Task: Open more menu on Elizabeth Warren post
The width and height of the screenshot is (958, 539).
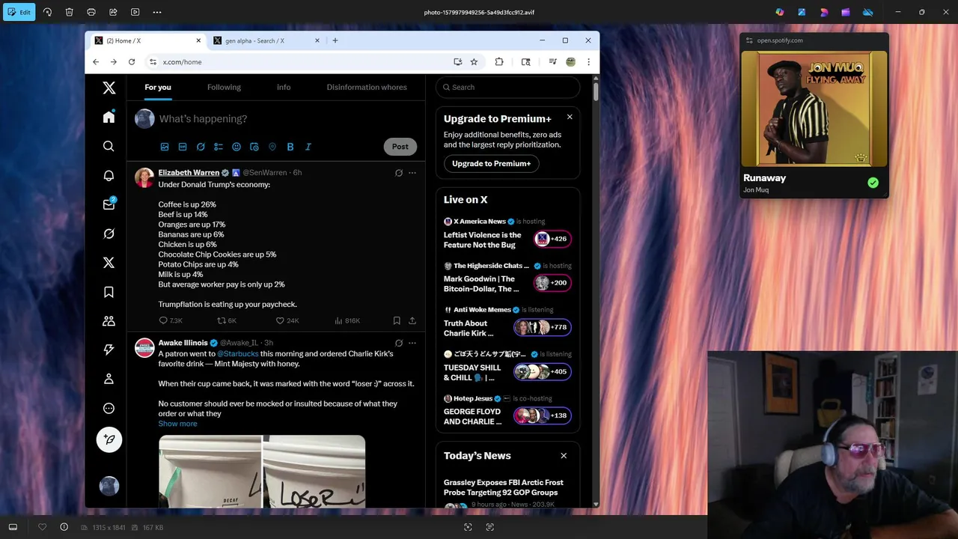Action: pyautogui.click(x=412, y=173)
